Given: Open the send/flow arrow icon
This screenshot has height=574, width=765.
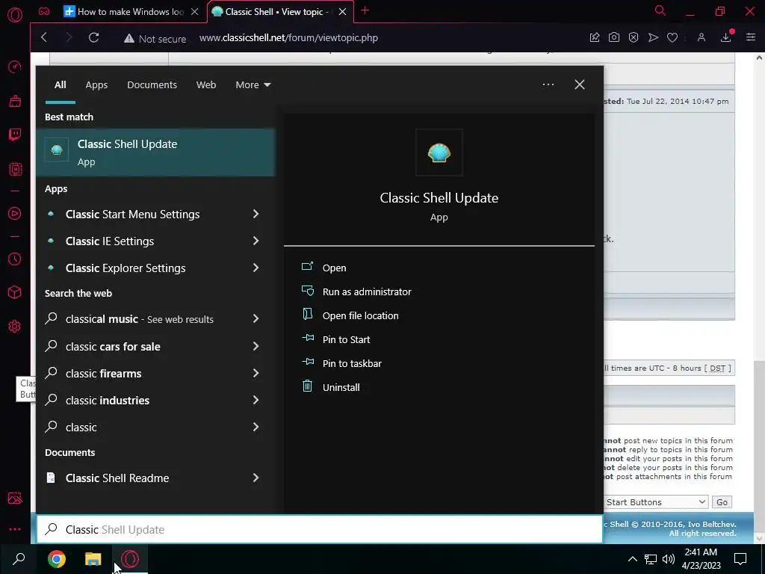Looking at the screenshot, I should point(653,37).
